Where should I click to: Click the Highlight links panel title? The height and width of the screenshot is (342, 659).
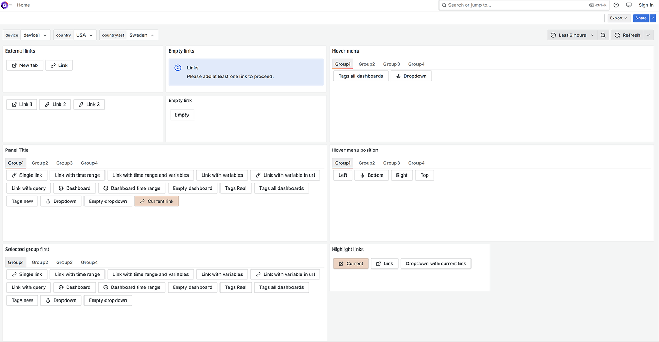[x=348, y=250]
